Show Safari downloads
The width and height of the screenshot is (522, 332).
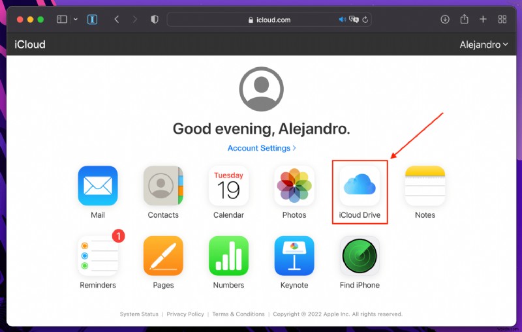(x=445, y=20)
